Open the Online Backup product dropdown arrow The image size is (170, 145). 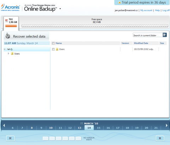[x=60, y=9]
